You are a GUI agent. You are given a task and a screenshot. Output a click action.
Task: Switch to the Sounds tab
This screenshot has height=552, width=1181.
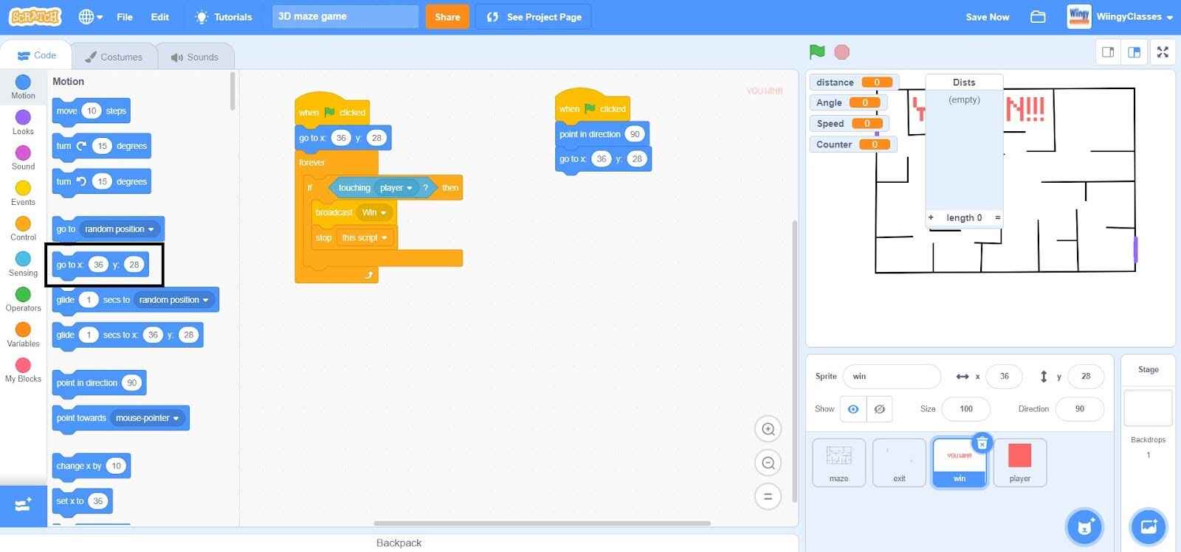(x=195, y=57)
